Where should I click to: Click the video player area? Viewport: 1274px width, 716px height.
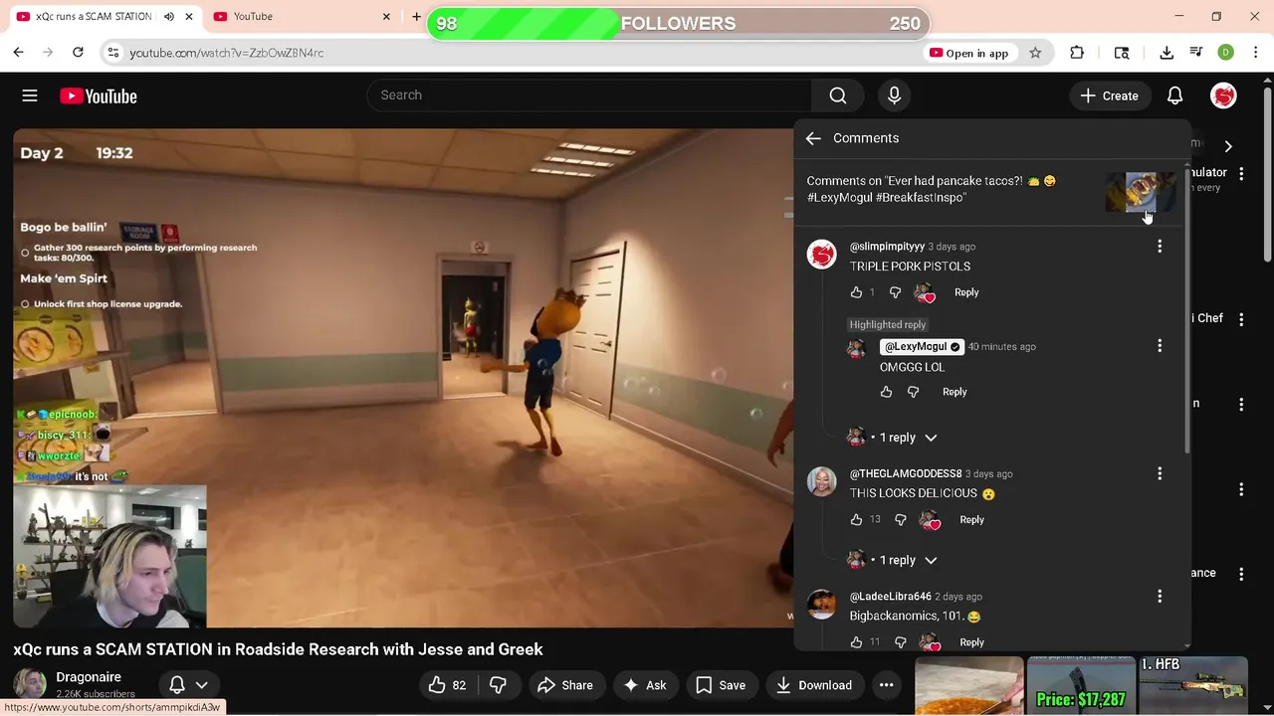click(x=403, y=378)
